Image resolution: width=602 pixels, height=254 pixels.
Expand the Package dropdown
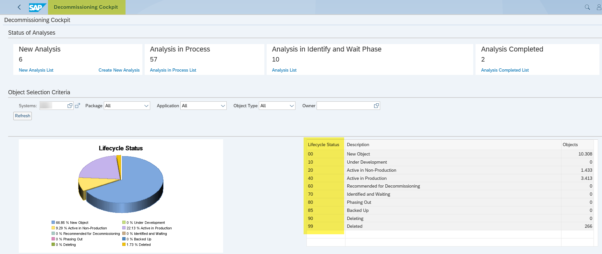pos(146,106)
